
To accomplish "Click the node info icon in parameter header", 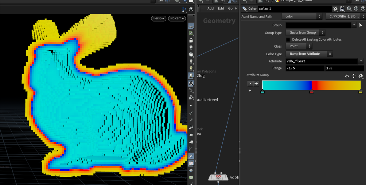I will [x=356, y=9].
